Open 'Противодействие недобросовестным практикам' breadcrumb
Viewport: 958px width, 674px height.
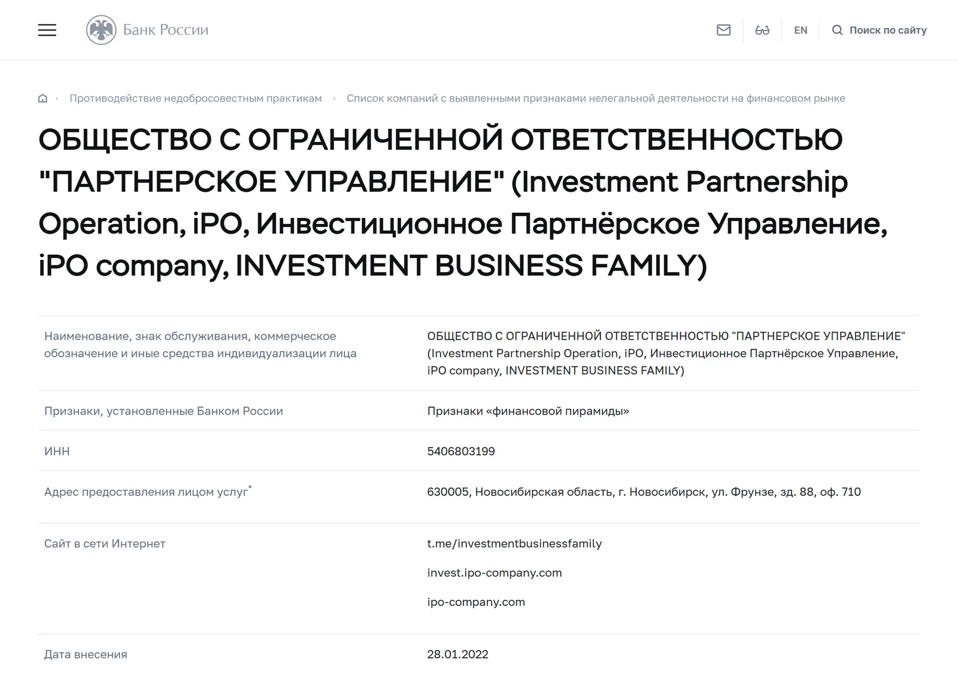pos(196,98)
